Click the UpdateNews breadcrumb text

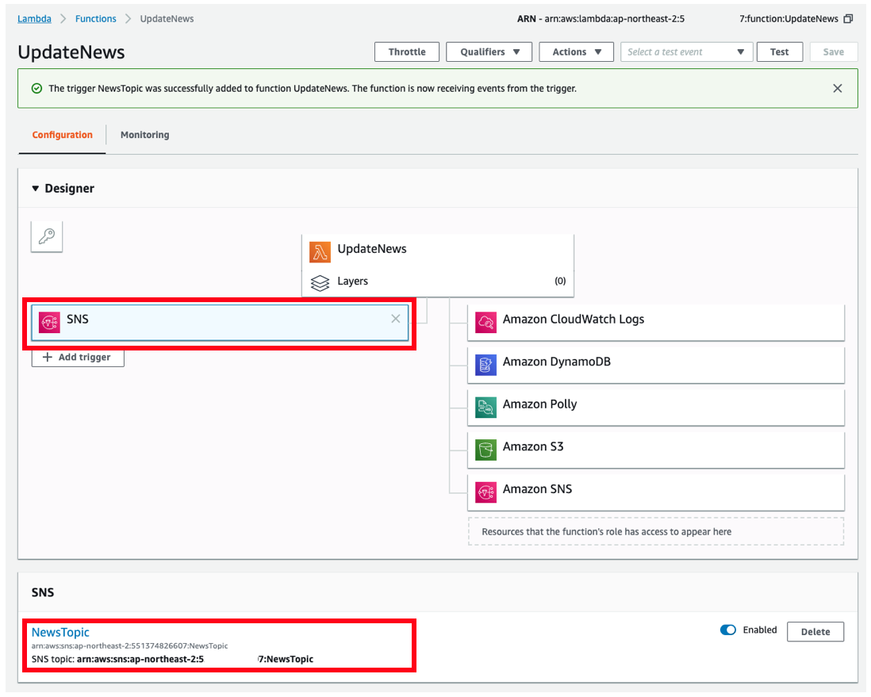coord(167,19)
